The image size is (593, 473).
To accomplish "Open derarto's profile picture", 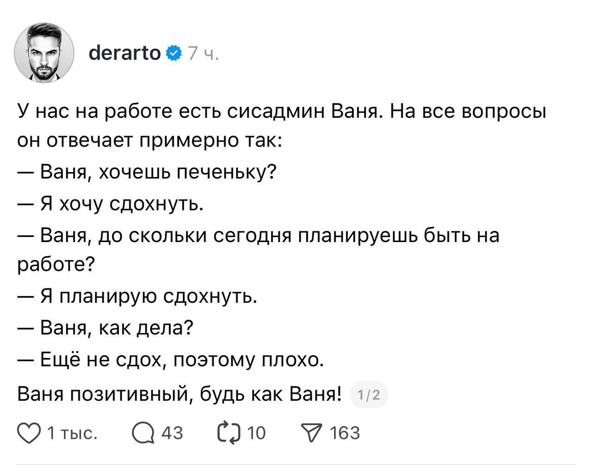I will click(44, 52).
